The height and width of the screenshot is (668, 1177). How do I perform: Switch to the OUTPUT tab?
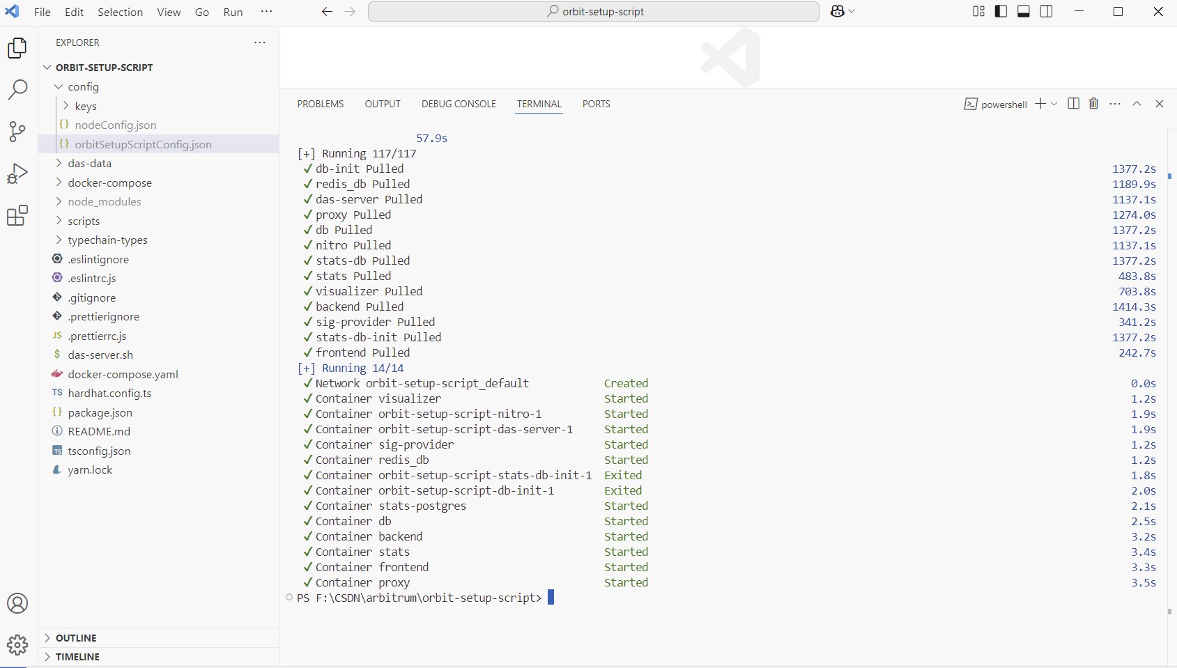tap(383, 104)
